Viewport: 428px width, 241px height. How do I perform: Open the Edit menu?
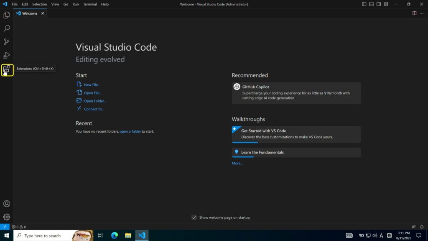(25, 4)
